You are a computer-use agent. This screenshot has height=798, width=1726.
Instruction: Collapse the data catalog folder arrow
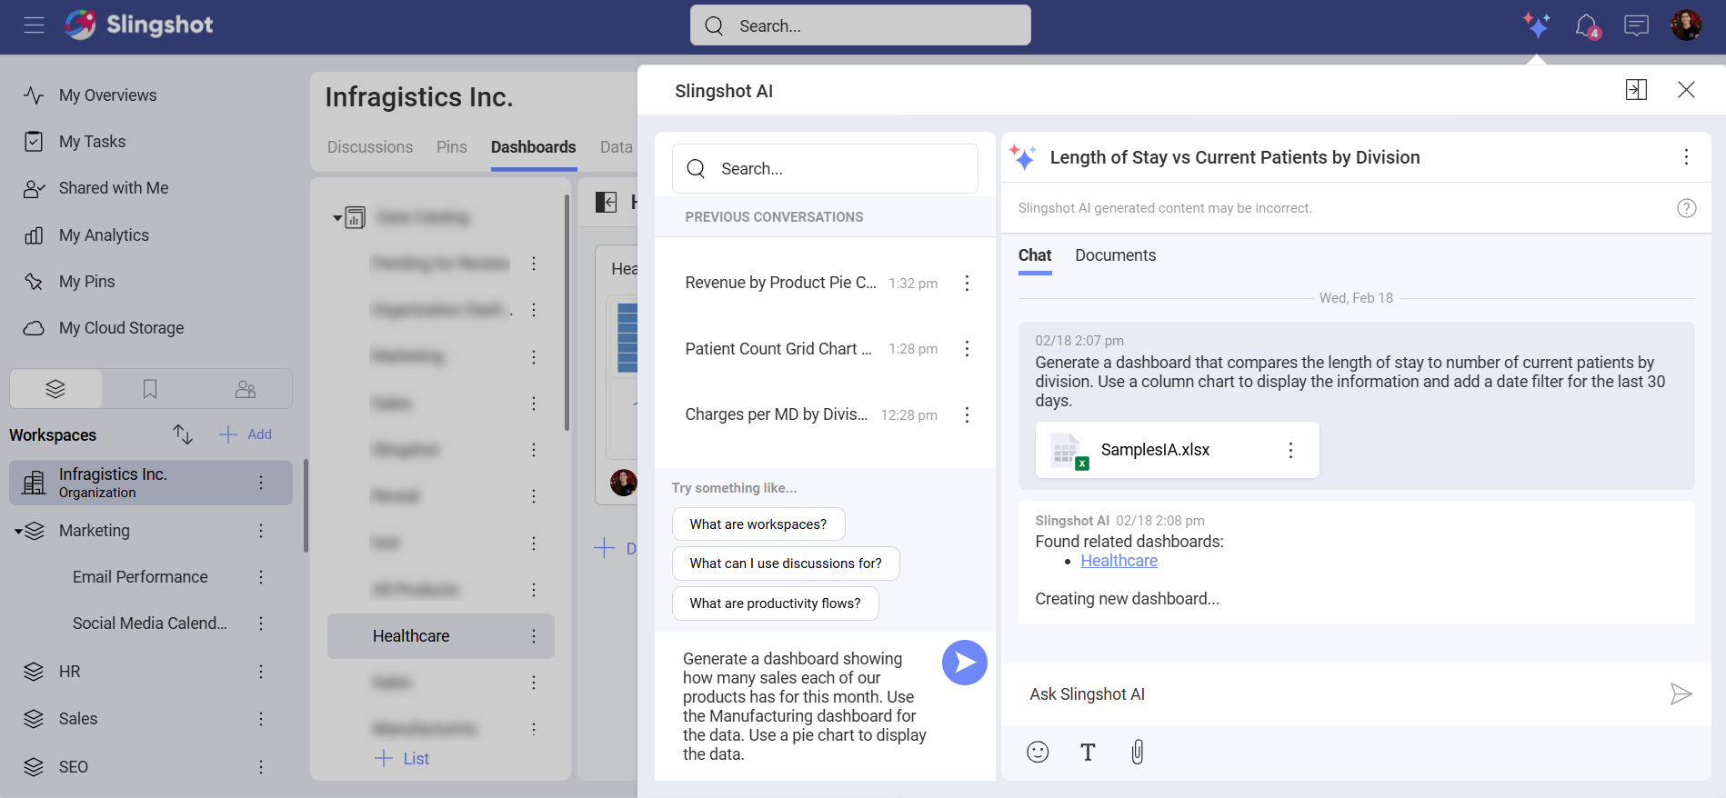pyautogui.click(x=337, y=217)
